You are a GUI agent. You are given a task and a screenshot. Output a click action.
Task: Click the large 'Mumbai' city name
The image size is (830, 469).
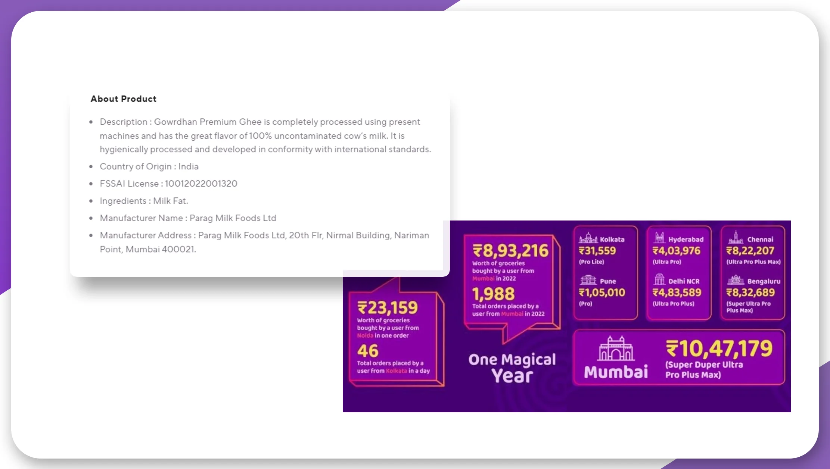pos(616,372)
